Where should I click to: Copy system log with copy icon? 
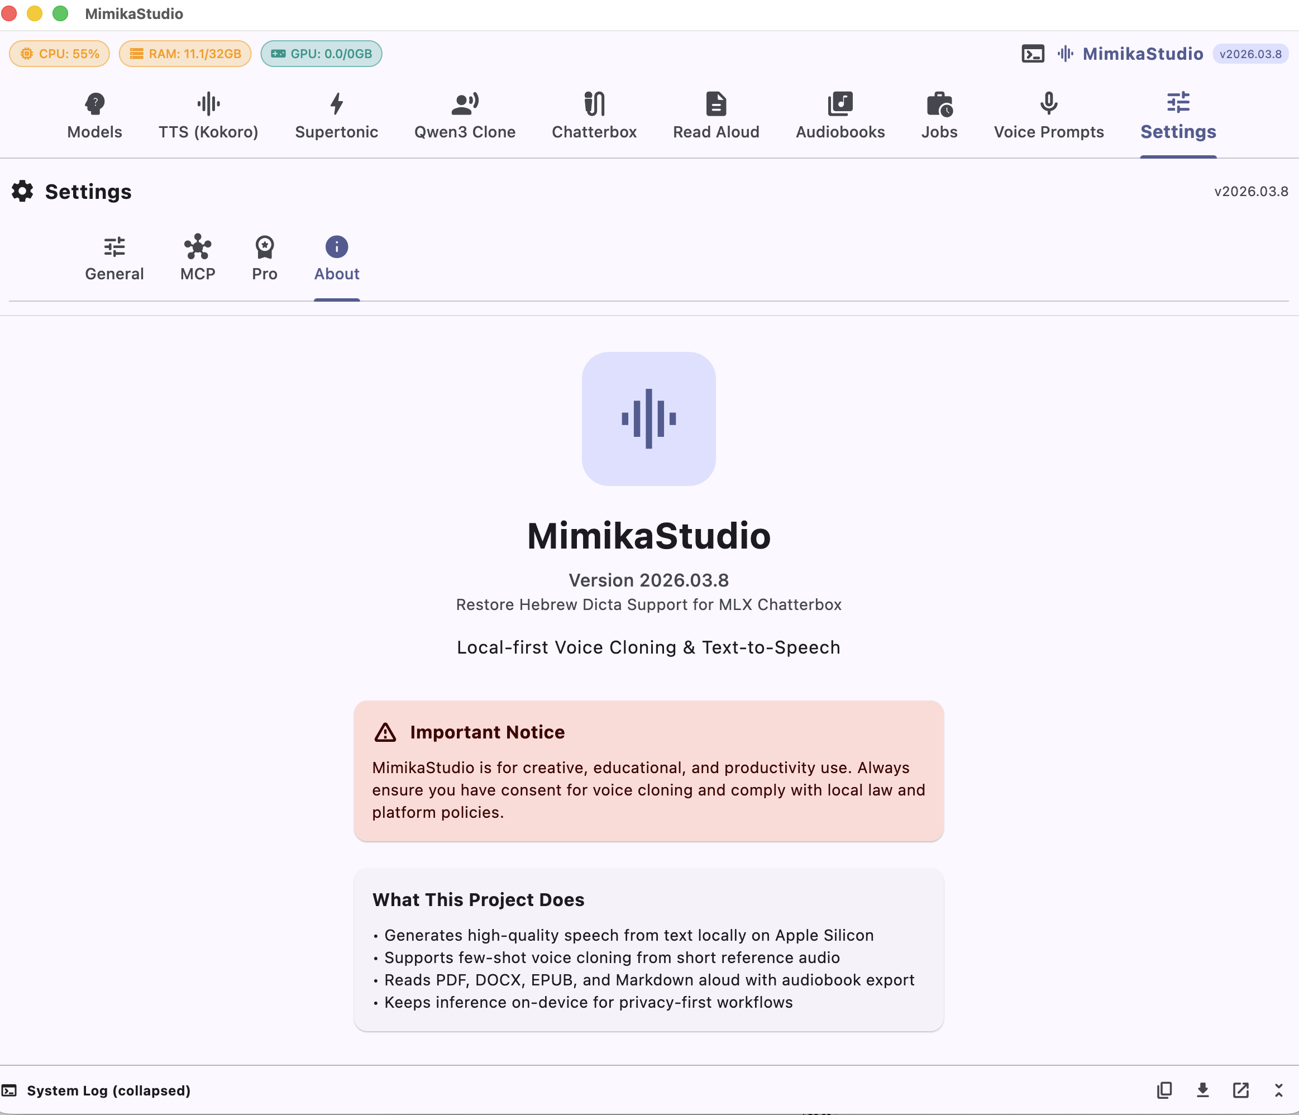1164,1090
